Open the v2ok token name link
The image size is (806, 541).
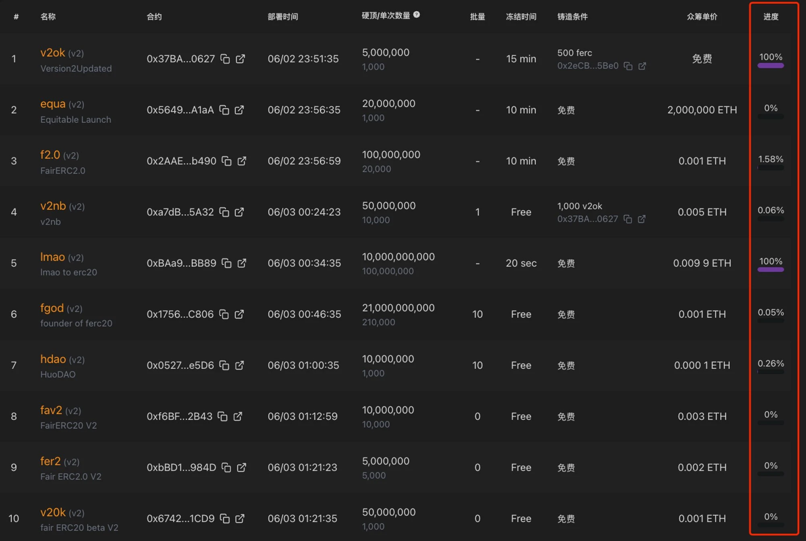[53, 53]
